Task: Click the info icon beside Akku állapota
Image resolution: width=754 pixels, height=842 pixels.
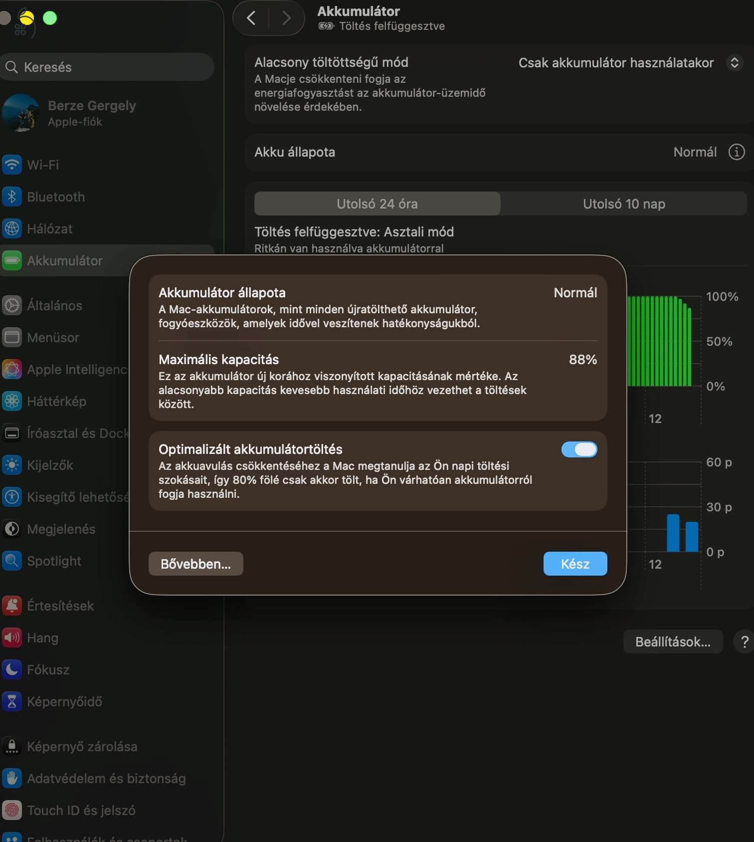Action: click(737, 152)
